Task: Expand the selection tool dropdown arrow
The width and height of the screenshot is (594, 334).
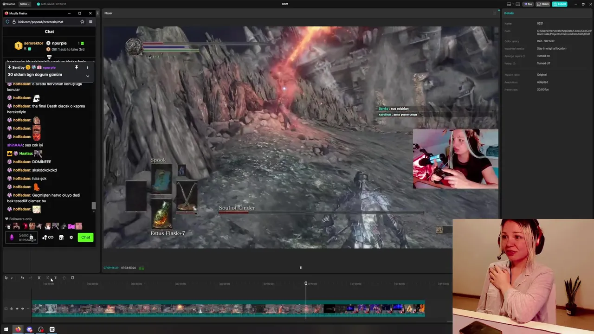Action: click(x=12, y=278)
